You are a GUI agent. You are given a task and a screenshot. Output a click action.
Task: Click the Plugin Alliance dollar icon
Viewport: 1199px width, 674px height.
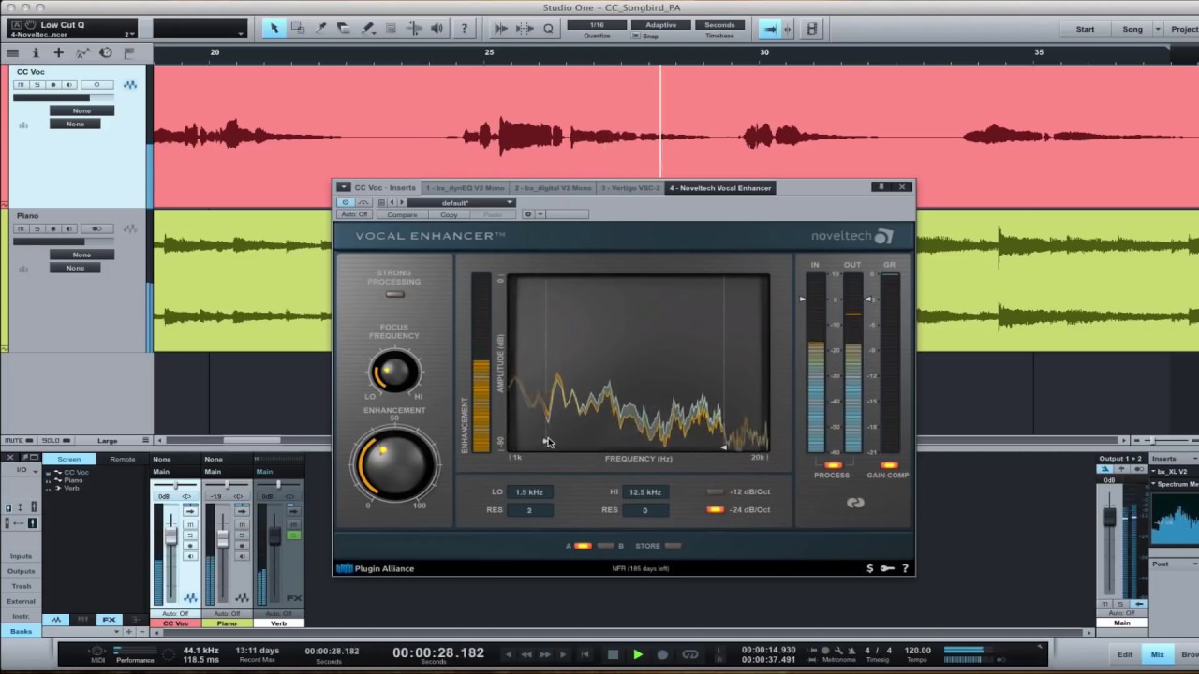pos(870,568)
